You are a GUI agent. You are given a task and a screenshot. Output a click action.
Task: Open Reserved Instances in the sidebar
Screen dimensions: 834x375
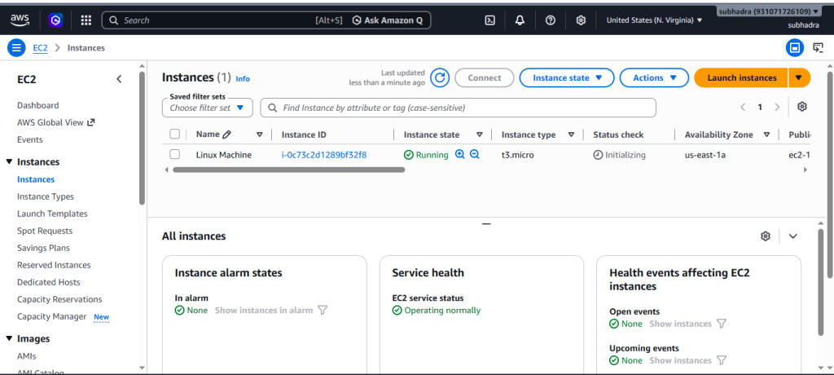click(x=54, y=265)
